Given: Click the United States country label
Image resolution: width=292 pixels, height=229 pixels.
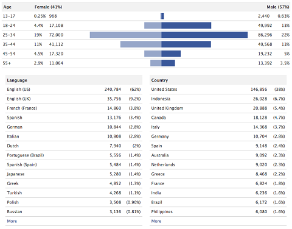Looking at the screenshot, I should coord(164,90).
